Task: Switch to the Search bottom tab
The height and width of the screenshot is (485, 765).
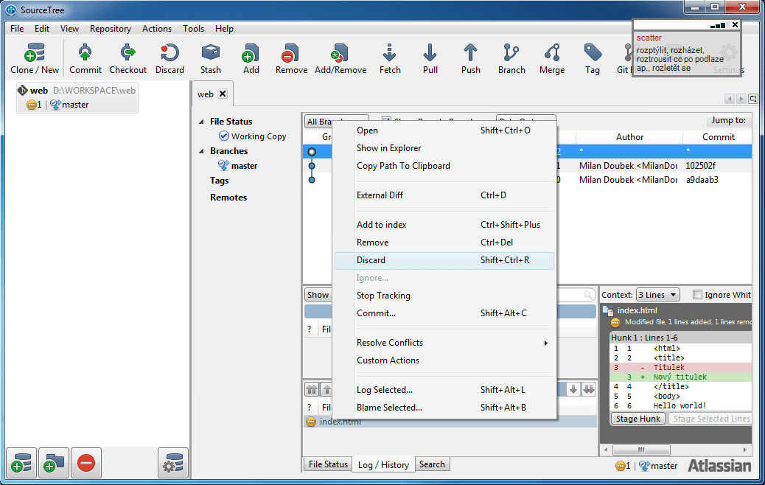Action: (x=432, y=464)
